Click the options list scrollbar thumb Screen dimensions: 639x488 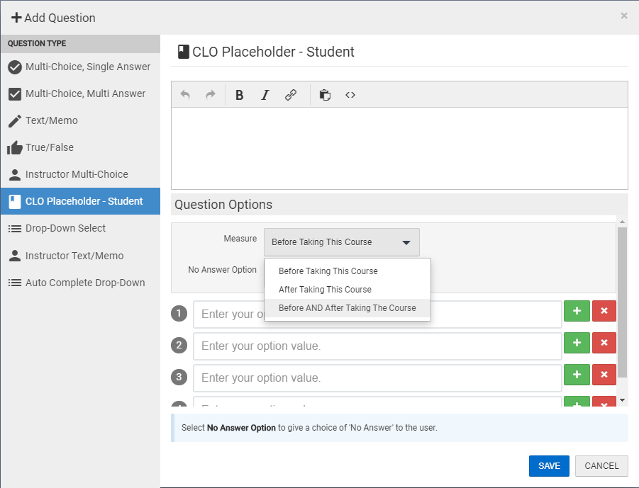(622, 302)
